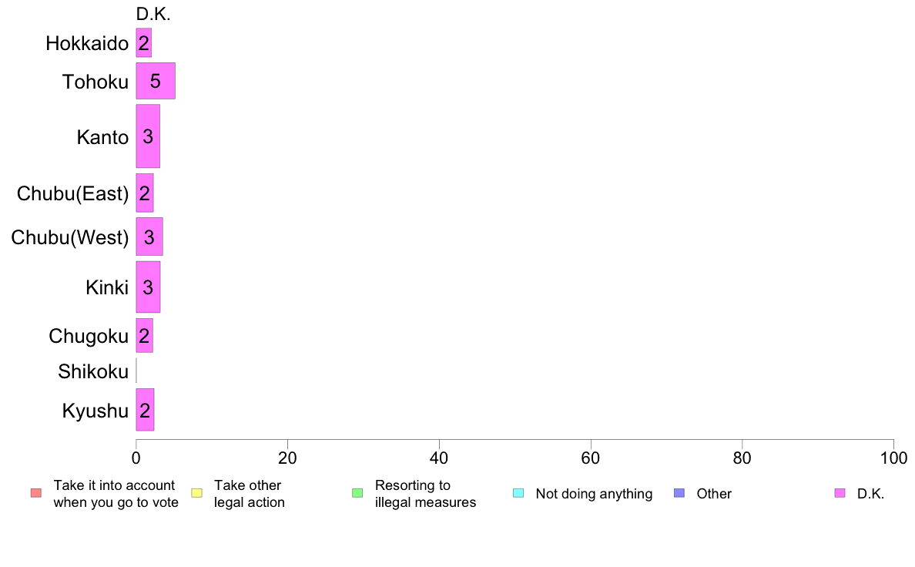Click the green 'Resorting to illegal measures' swatch
This screenshot has width=915, height=567.
coord(357,493)
